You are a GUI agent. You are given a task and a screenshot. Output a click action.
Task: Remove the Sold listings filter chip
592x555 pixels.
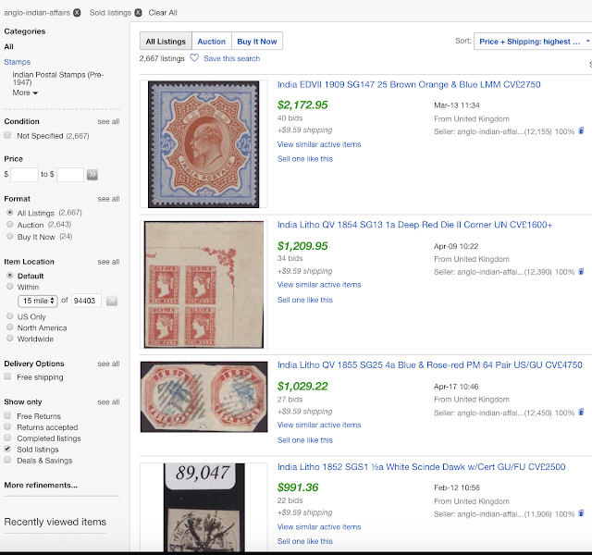[x=138, y=13]
